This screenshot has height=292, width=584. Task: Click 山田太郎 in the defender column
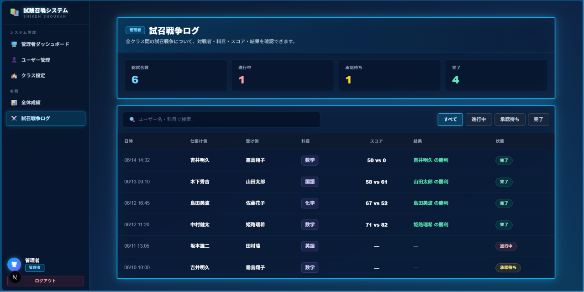(x=255, y=182)
